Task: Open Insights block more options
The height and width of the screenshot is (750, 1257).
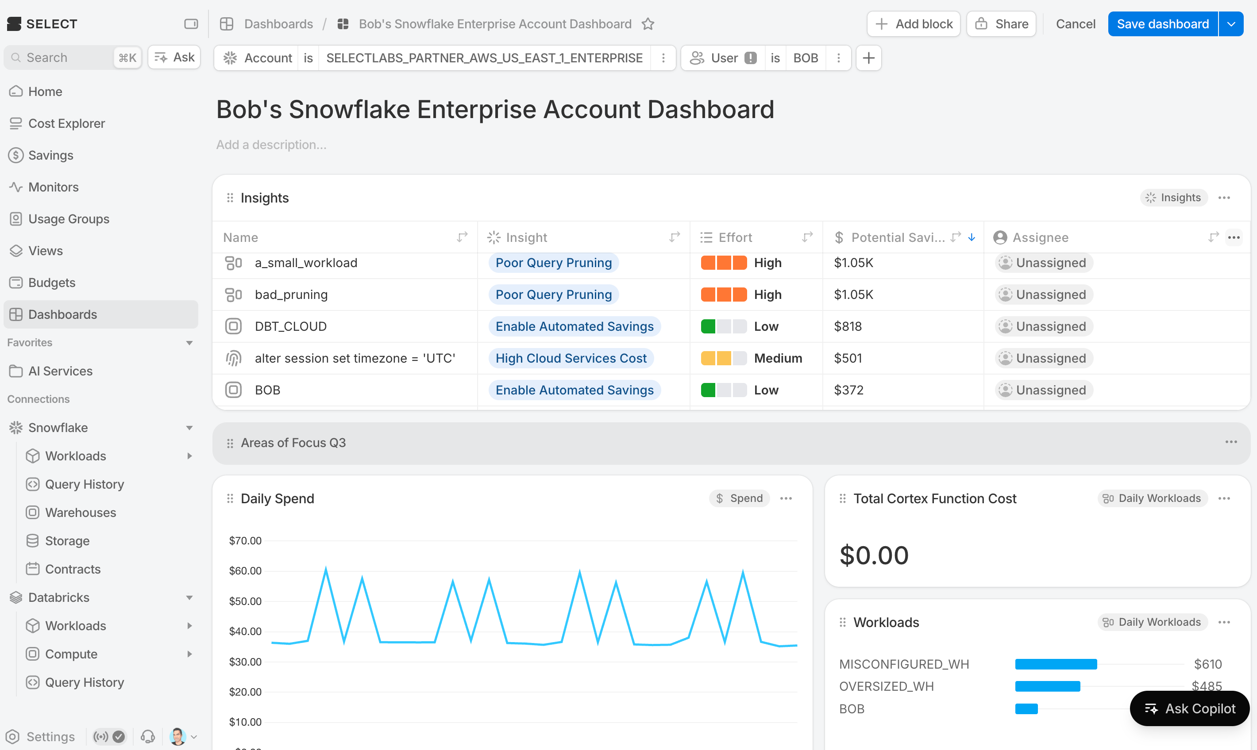Action: (1224, 198)
